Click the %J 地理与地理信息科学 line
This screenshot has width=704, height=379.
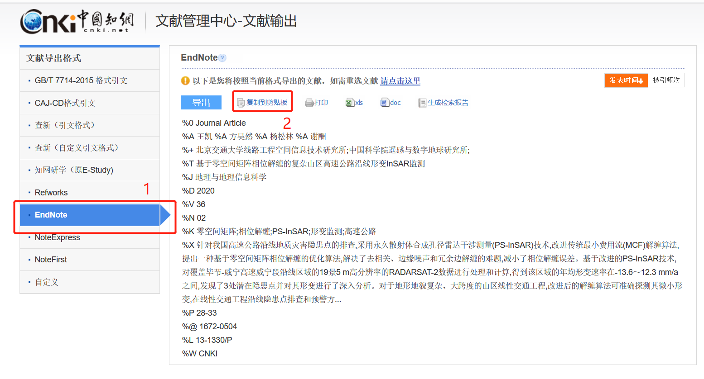[224, 177]
